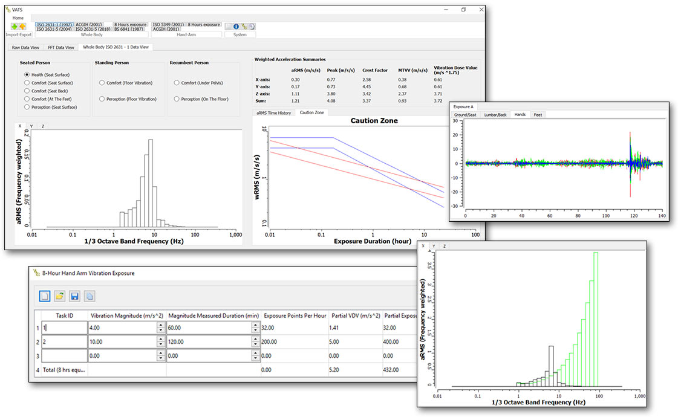Select the Caution Zone tab

311,112
